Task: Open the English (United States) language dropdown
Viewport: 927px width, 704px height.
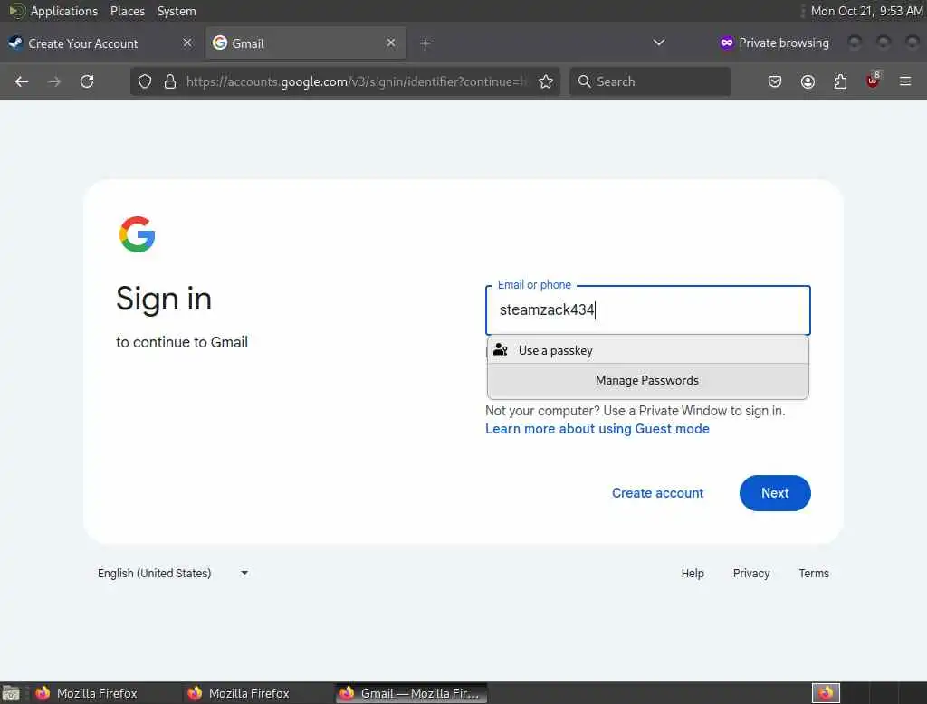Action: click(x=173, y=573)
